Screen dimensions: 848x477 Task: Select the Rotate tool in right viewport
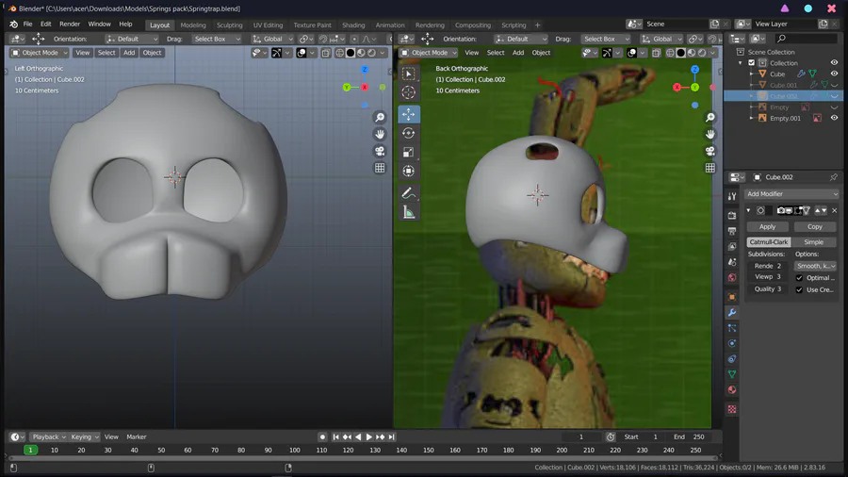408,133
